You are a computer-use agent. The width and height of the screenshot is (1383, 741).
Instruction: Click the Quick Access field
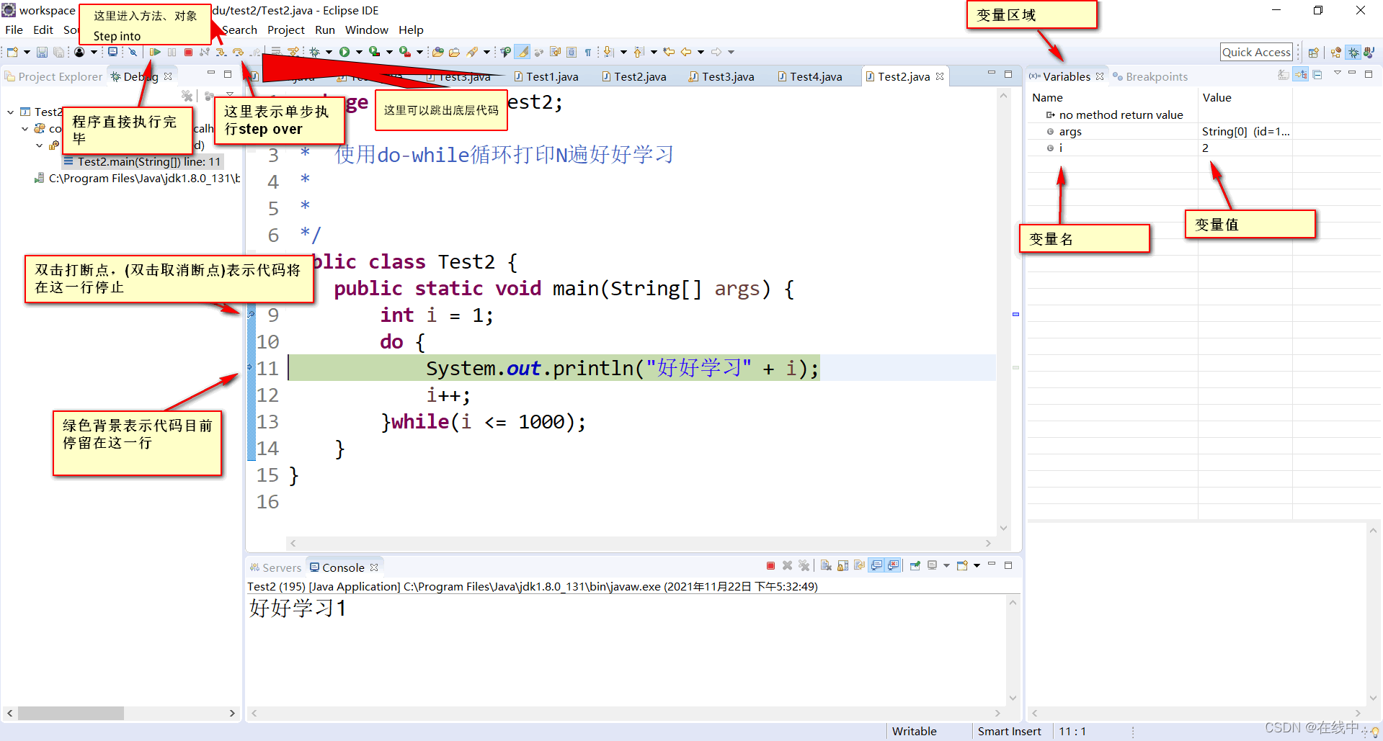1256,52
